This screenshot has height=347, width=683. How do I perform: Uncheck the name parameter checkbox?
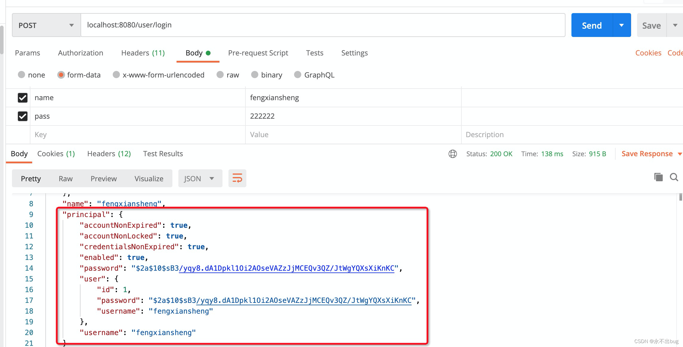[22, 97]
